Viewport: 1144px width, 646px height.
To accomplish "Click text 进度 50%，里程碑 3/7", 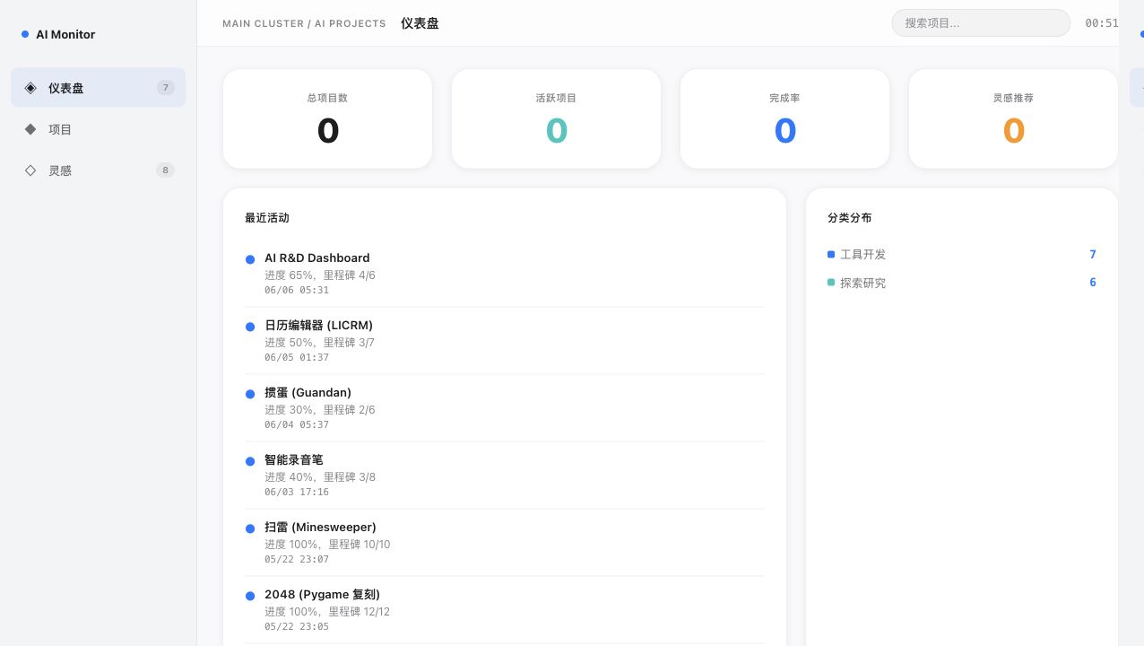I will click(x=319, y=343).
